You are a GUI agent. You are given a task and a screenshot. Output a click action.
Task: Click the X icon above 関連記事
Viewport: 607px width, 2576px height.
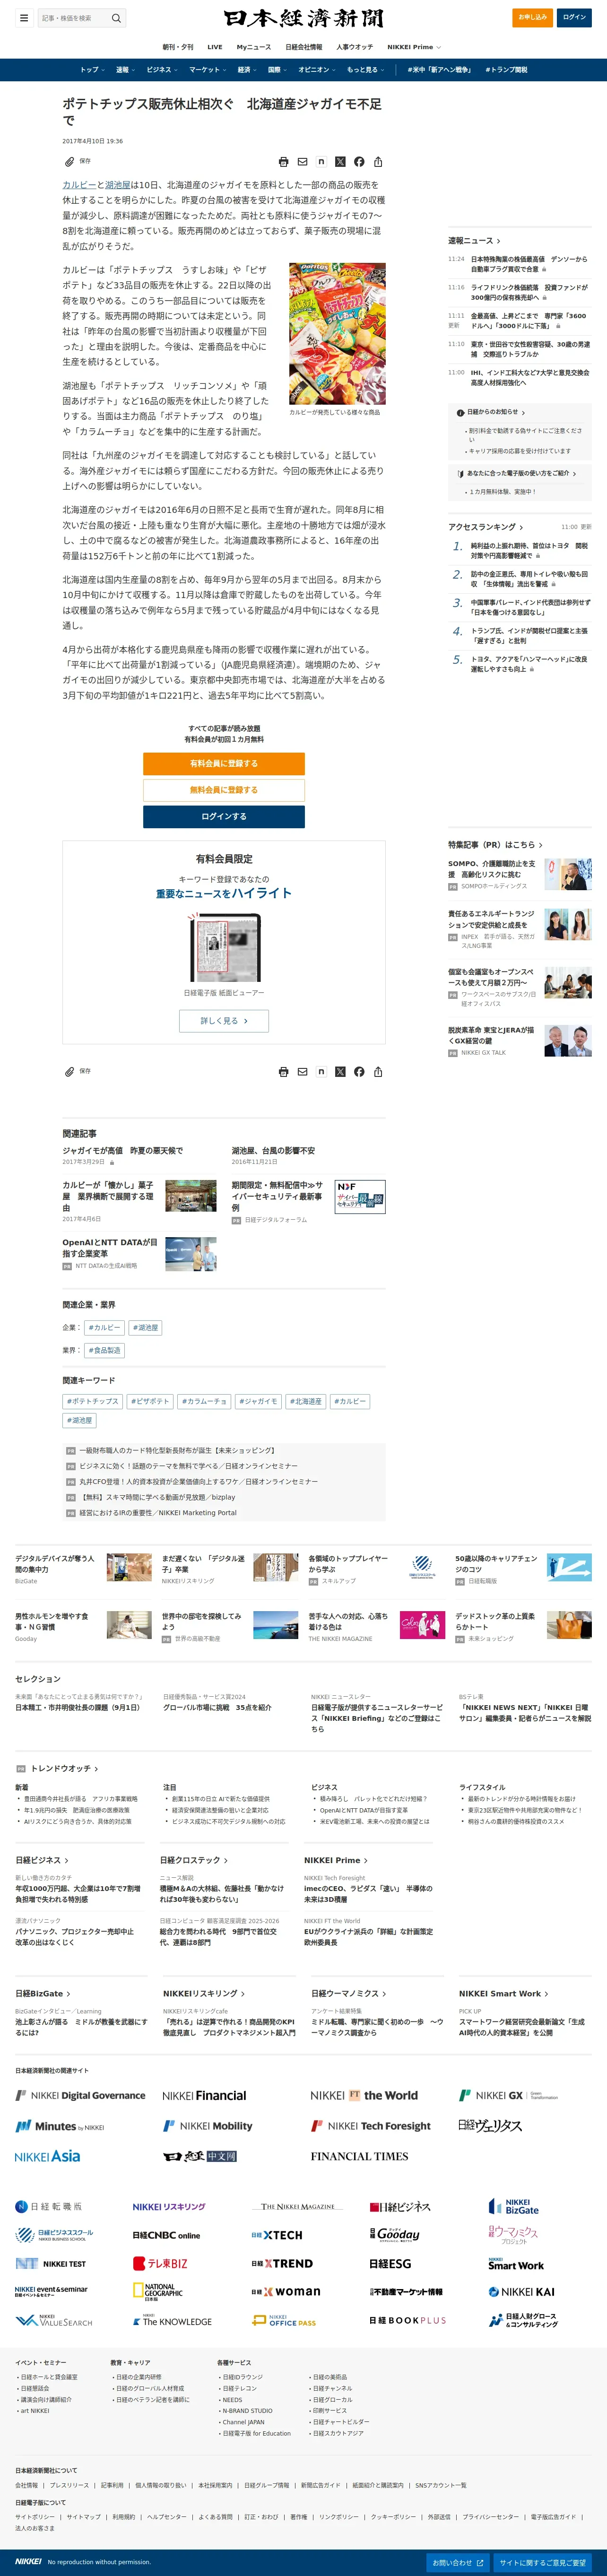(340, 1072)
